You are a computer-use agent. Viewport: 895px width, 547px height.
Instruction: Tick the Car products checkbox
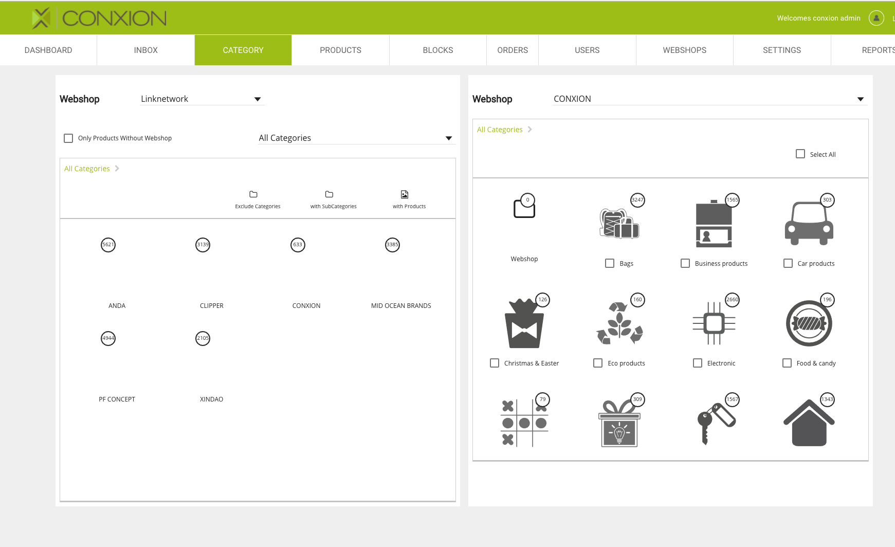[x=788, y=263]
